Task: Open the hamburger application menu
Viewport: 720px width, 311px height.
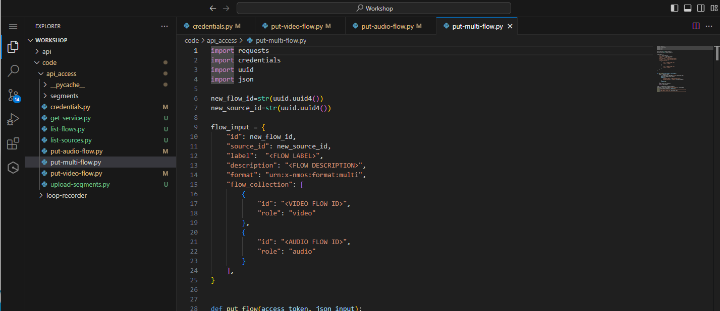Action: click(13, 26)
